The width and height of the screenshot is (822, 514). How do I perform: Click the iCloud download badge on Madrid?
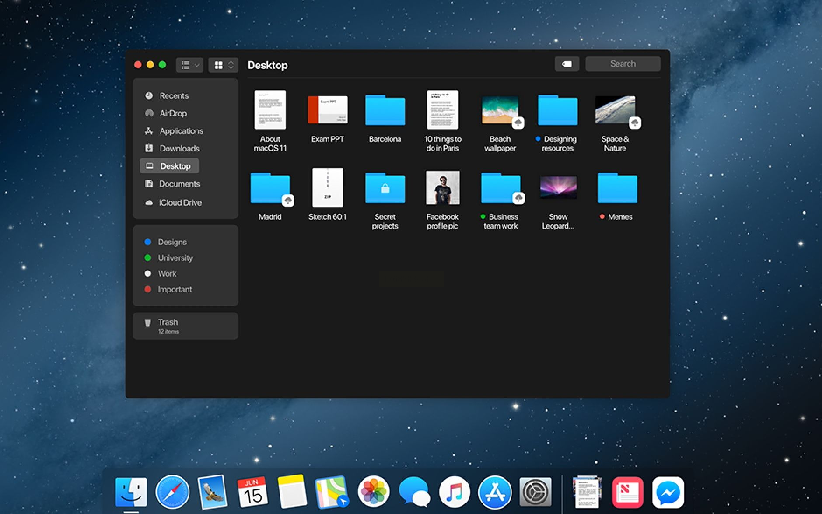[x=288, y=201]
